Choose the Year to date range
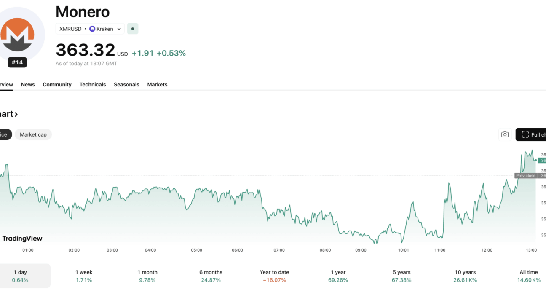Viewport: 546px width, 295px height. click(274, 276)
